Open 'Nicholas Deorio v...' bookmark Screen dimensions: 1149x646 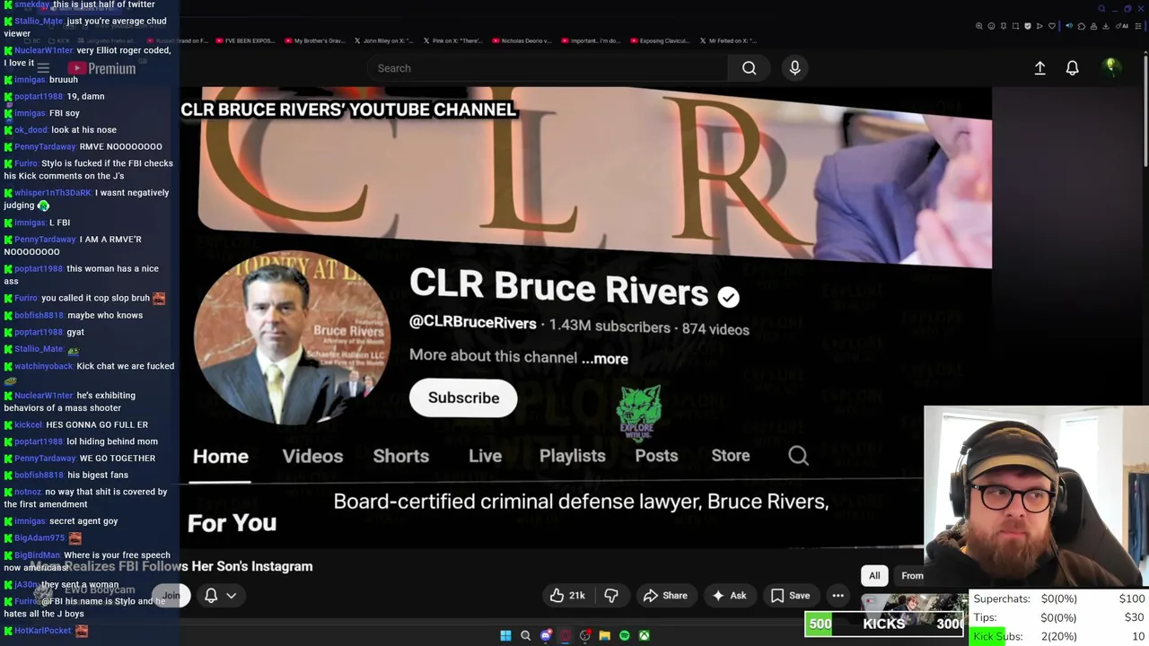coord(521,40)
